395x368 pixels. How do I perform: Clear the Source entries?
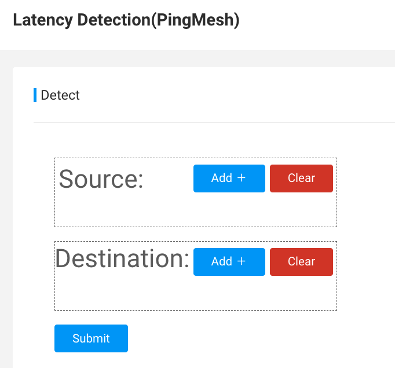[301, 178]
